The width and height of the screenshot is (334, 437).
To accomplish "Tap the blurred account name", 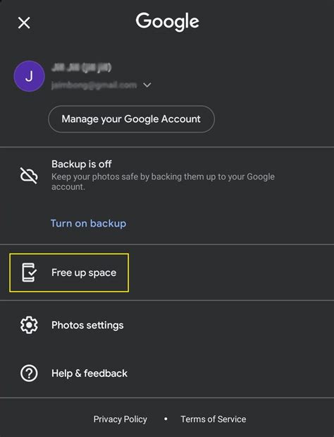I will (x=81, y=68).
